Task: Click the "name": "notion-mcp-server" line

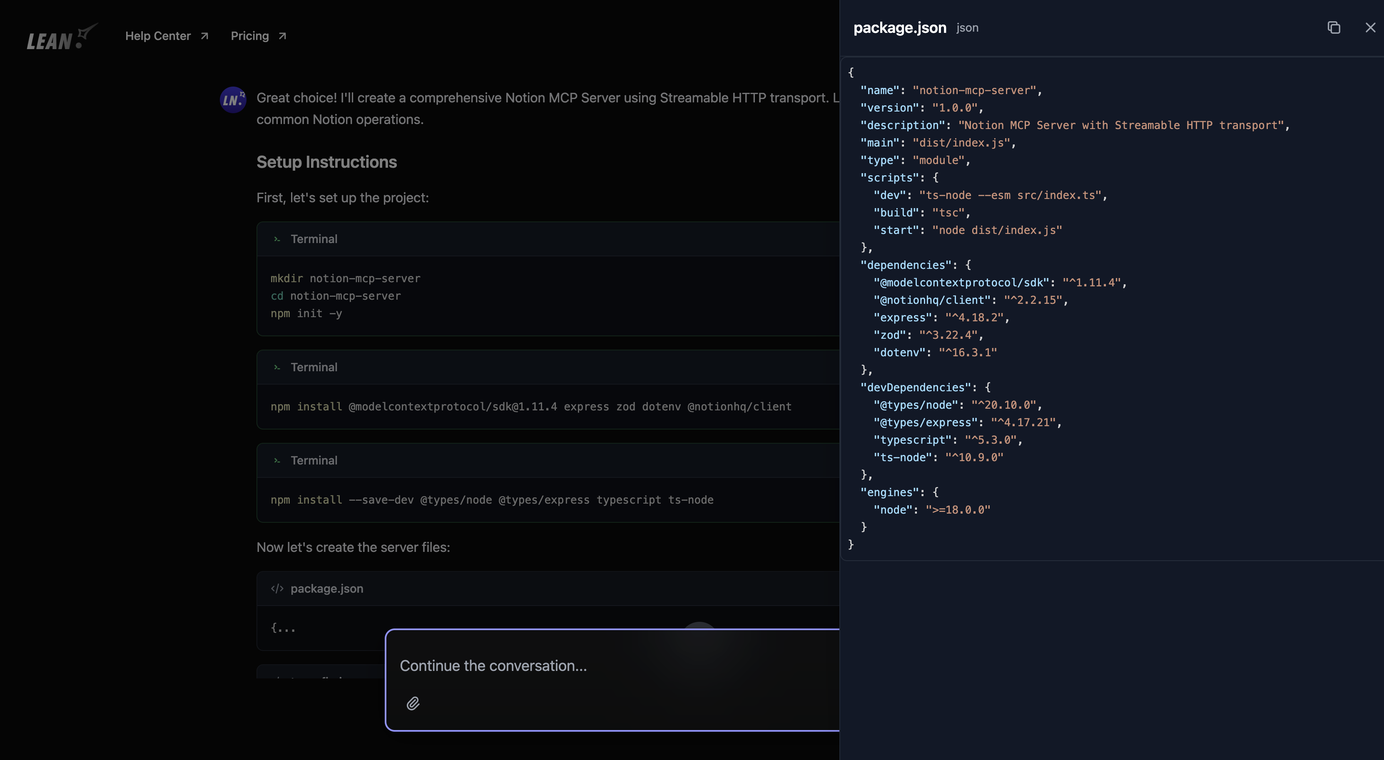Action: 951,90
